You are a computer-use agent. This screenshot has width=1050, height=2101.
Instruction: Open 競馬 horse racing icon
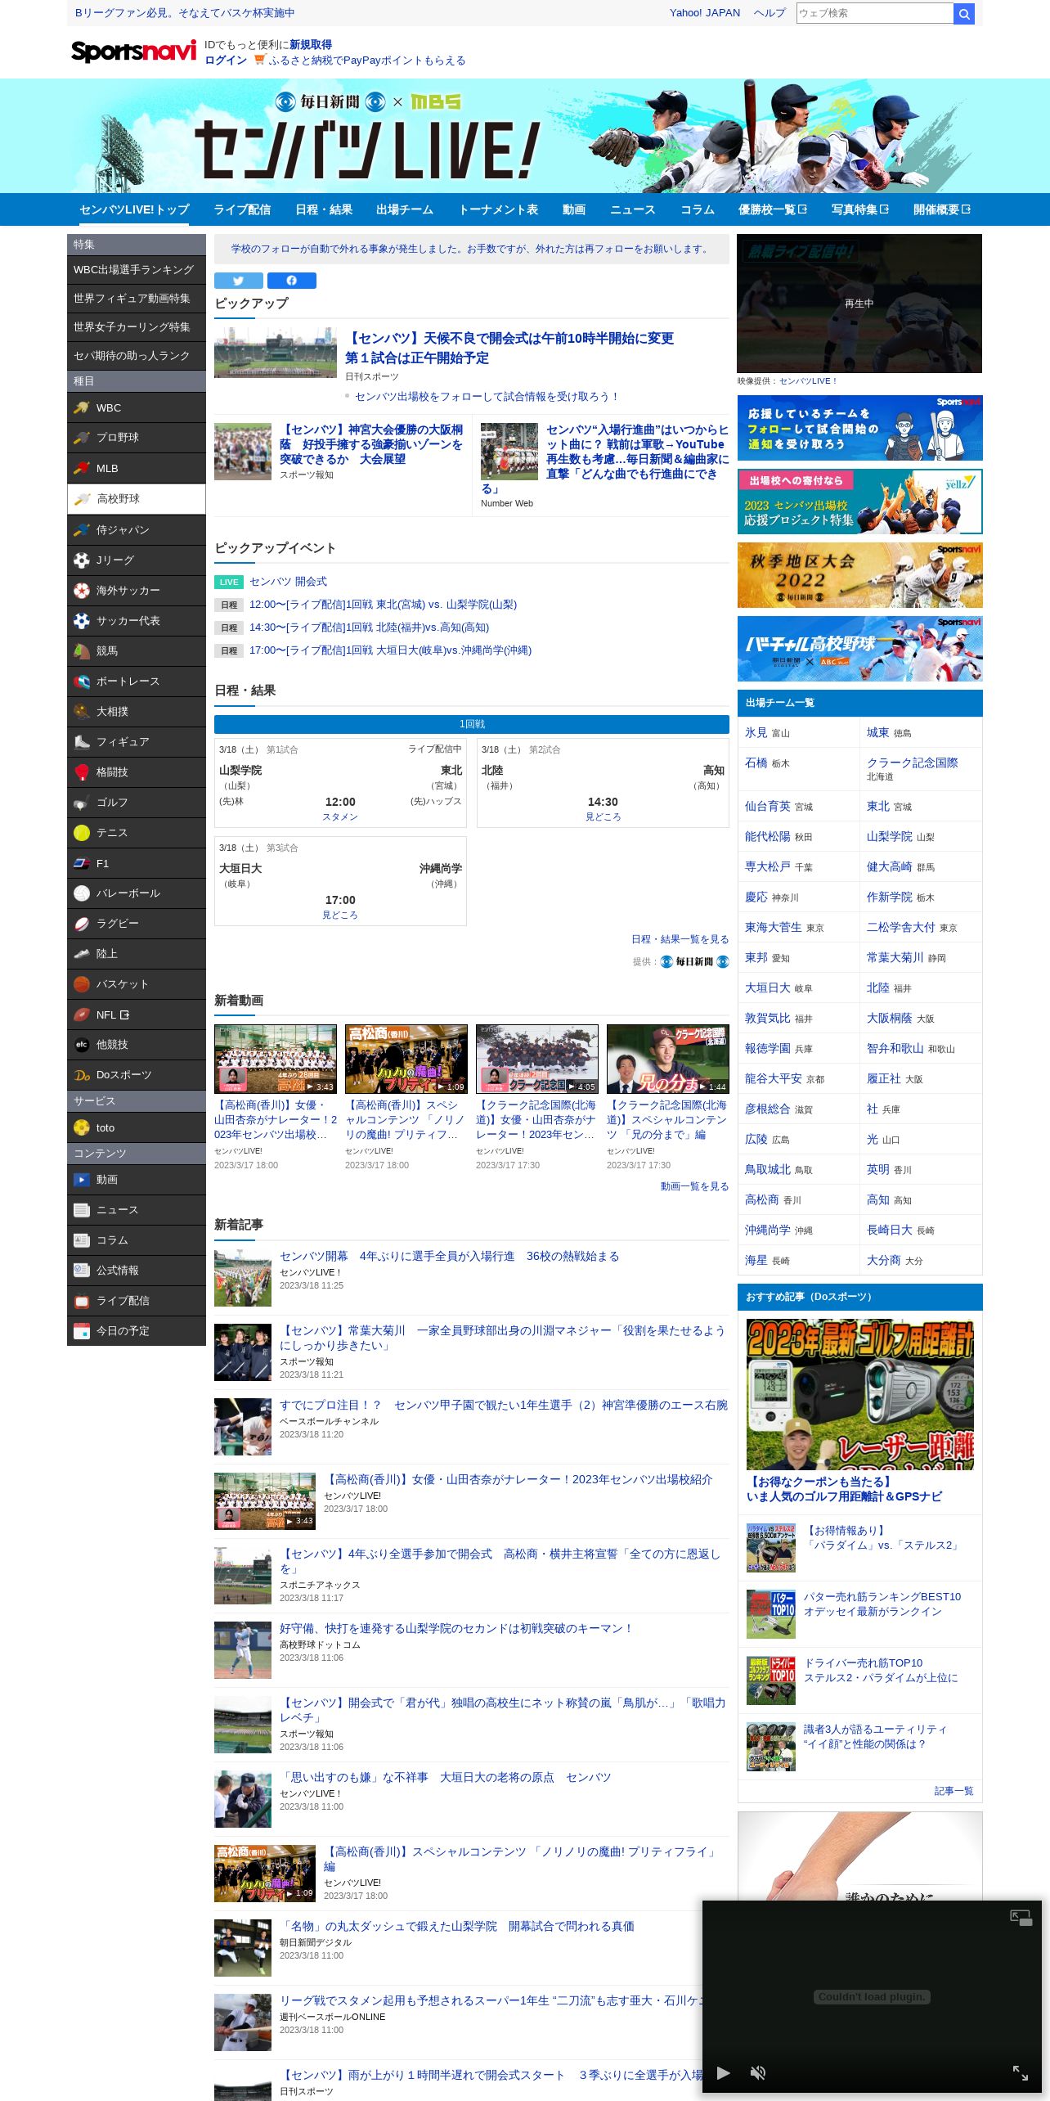point(82,650)
